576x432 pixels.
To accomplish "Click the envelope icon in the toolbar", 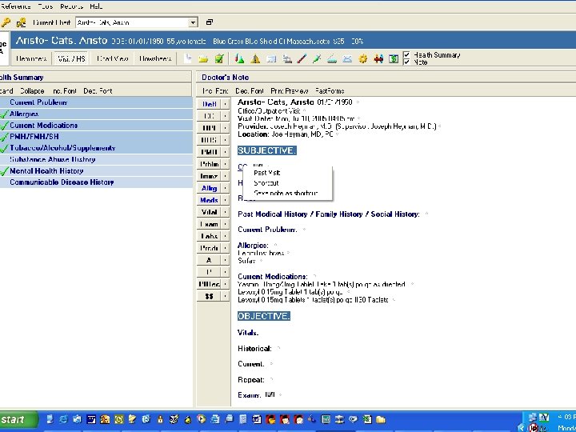I will [347, 58].
